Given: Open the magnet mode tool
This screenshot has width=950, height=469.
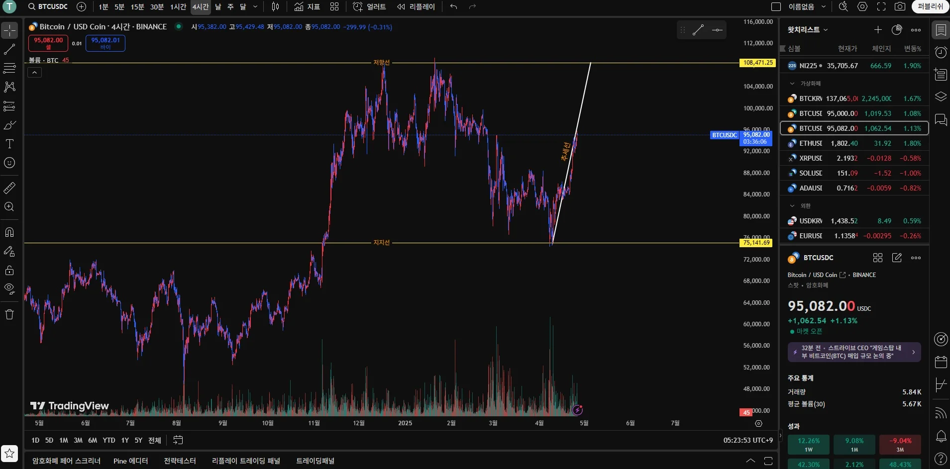Looking at the screenshot, I should tap(9, 232).
